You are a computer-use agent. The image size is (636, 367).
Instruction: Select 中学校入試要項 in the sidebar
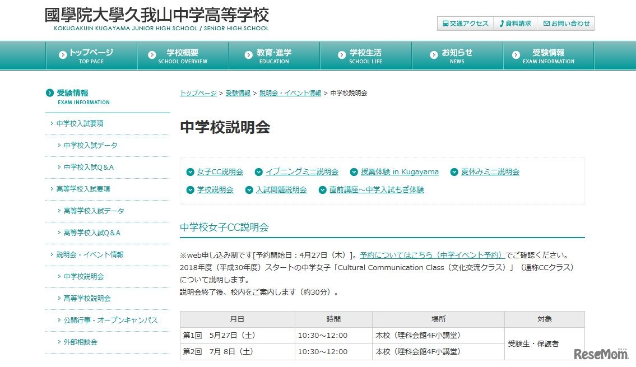(x=80, y=124)
